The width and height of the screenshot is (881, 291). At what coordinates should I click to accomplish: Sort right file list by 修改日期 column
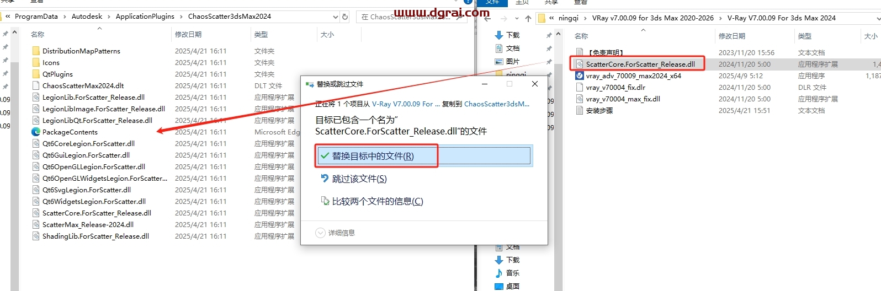click(731, 36)
